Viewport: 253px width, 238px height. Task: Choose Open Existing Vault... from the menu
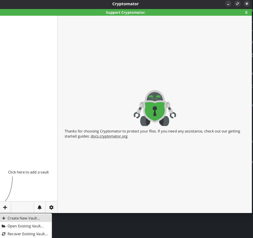tap(26, 226)
